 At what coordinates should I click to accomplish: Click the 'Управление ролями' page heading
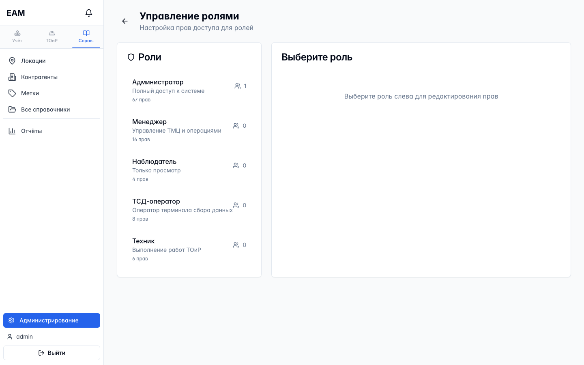[189, 16]
